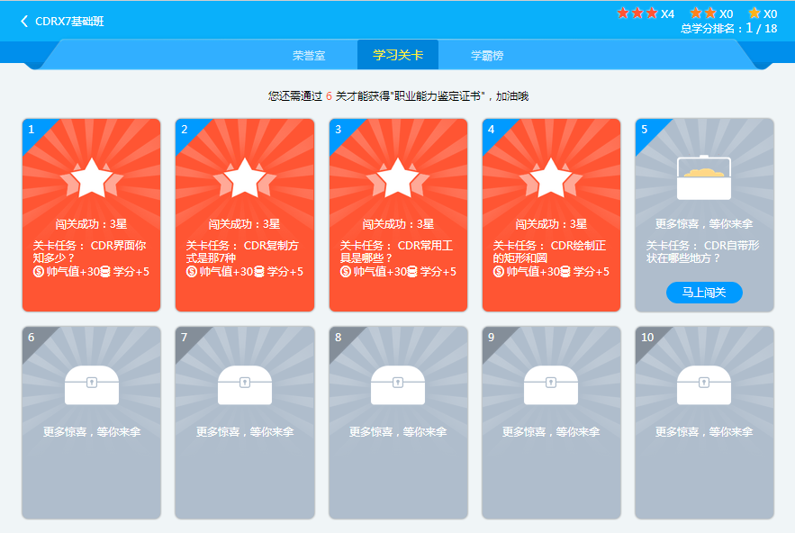Screen dimensions: 795x533
Task: Click the CDR界面你知多少 task text
Action: coord(90,251)
